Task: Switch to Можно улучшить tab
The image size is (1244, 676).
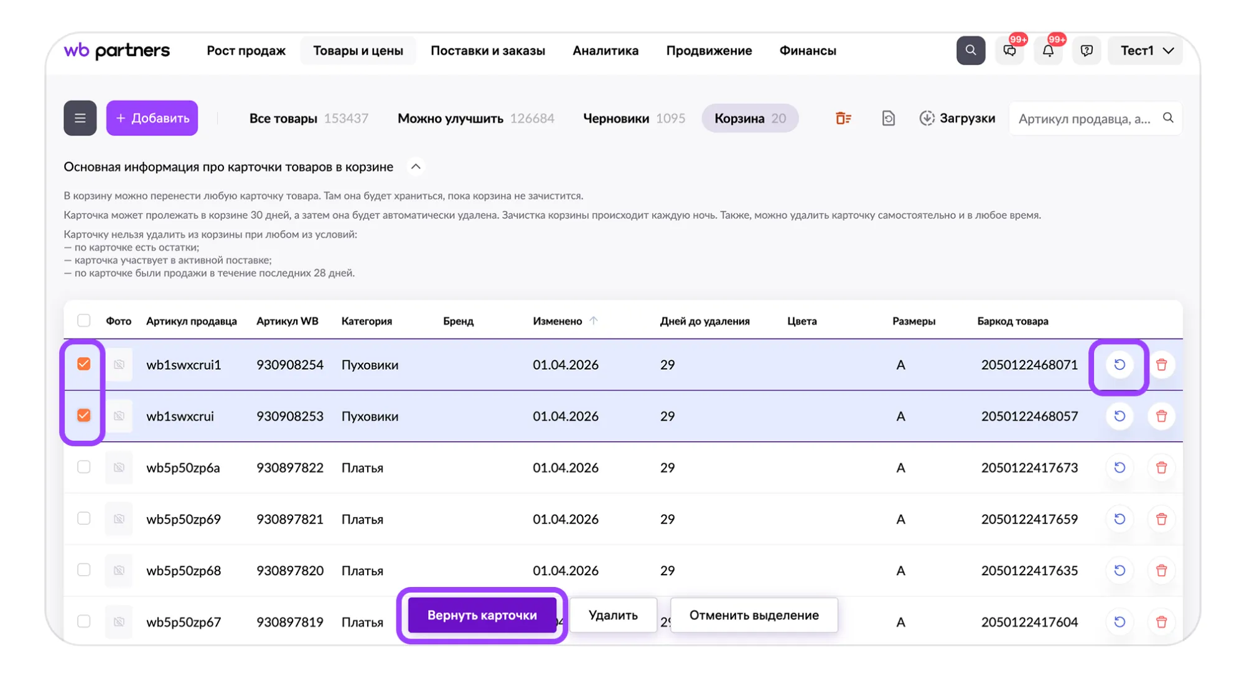Action: pyautogui.click(x=475, y=118)
